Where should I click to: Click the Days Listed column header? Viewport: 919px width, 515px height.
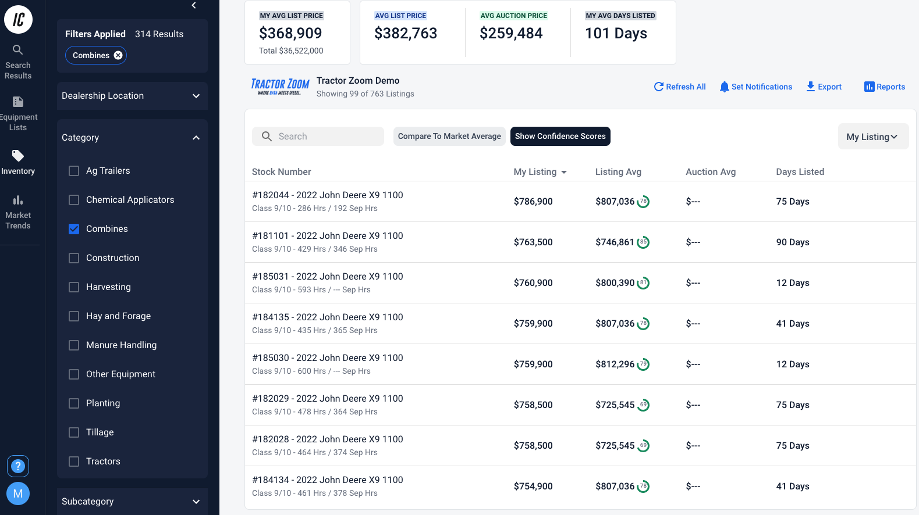tap(800, 172)
